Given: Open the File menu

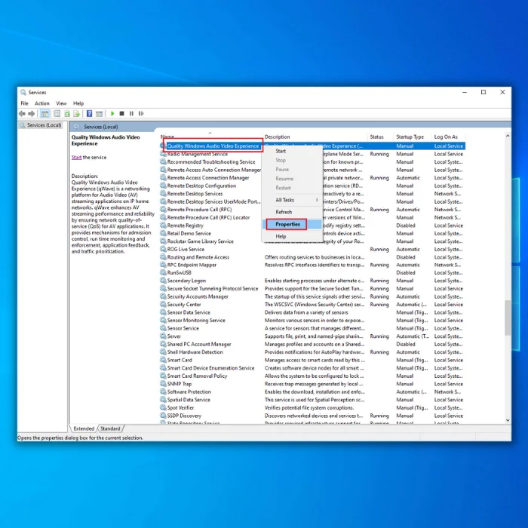Looking at the screenshot, I should pos(25,103).
